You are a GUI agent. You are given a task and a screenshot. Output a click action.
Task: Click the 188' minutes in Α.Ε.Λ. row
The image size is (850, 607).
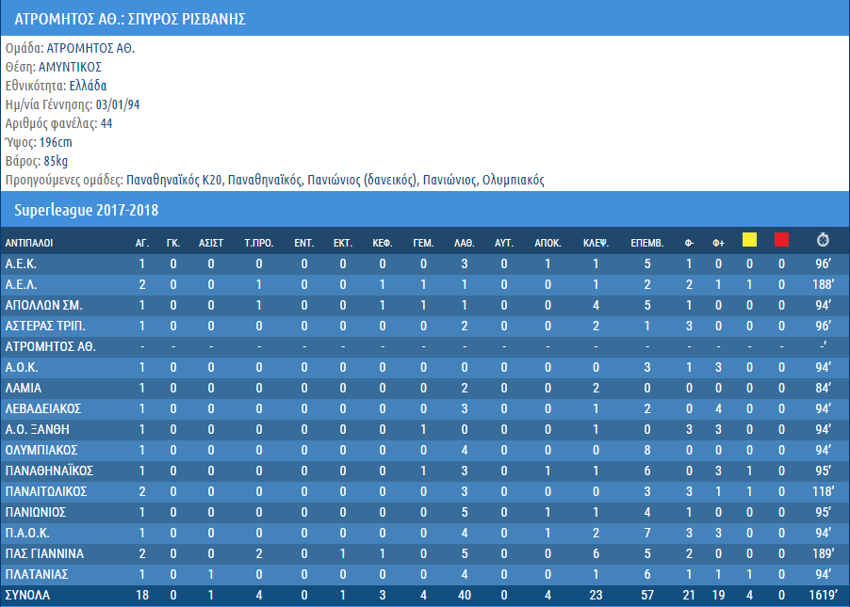click(823, 284)
